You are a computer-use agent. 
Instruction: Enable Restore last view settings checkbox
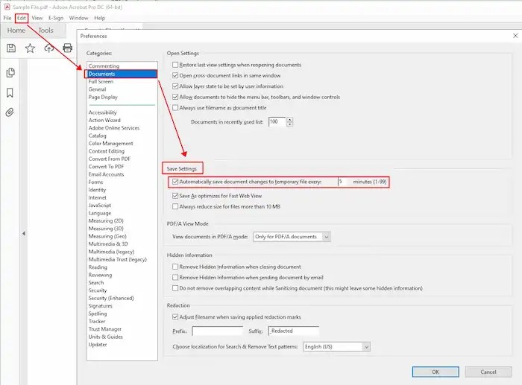[175, 65]
